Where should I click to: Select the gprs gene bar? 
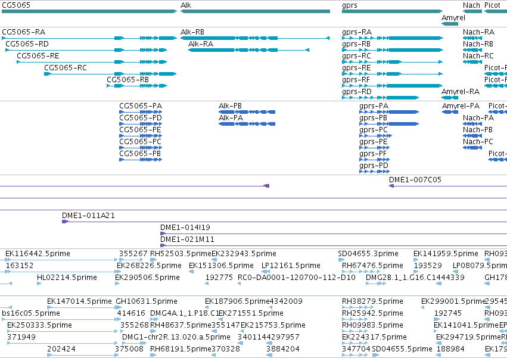[x=392, y=11]
